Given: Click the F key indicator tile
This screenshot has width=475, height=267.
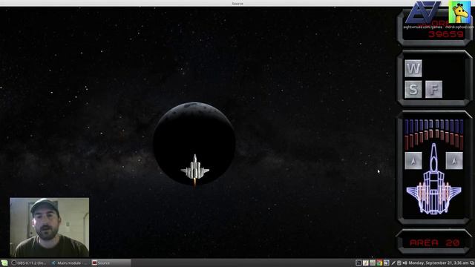Looking at the screenshot, I should pos(433,89).
